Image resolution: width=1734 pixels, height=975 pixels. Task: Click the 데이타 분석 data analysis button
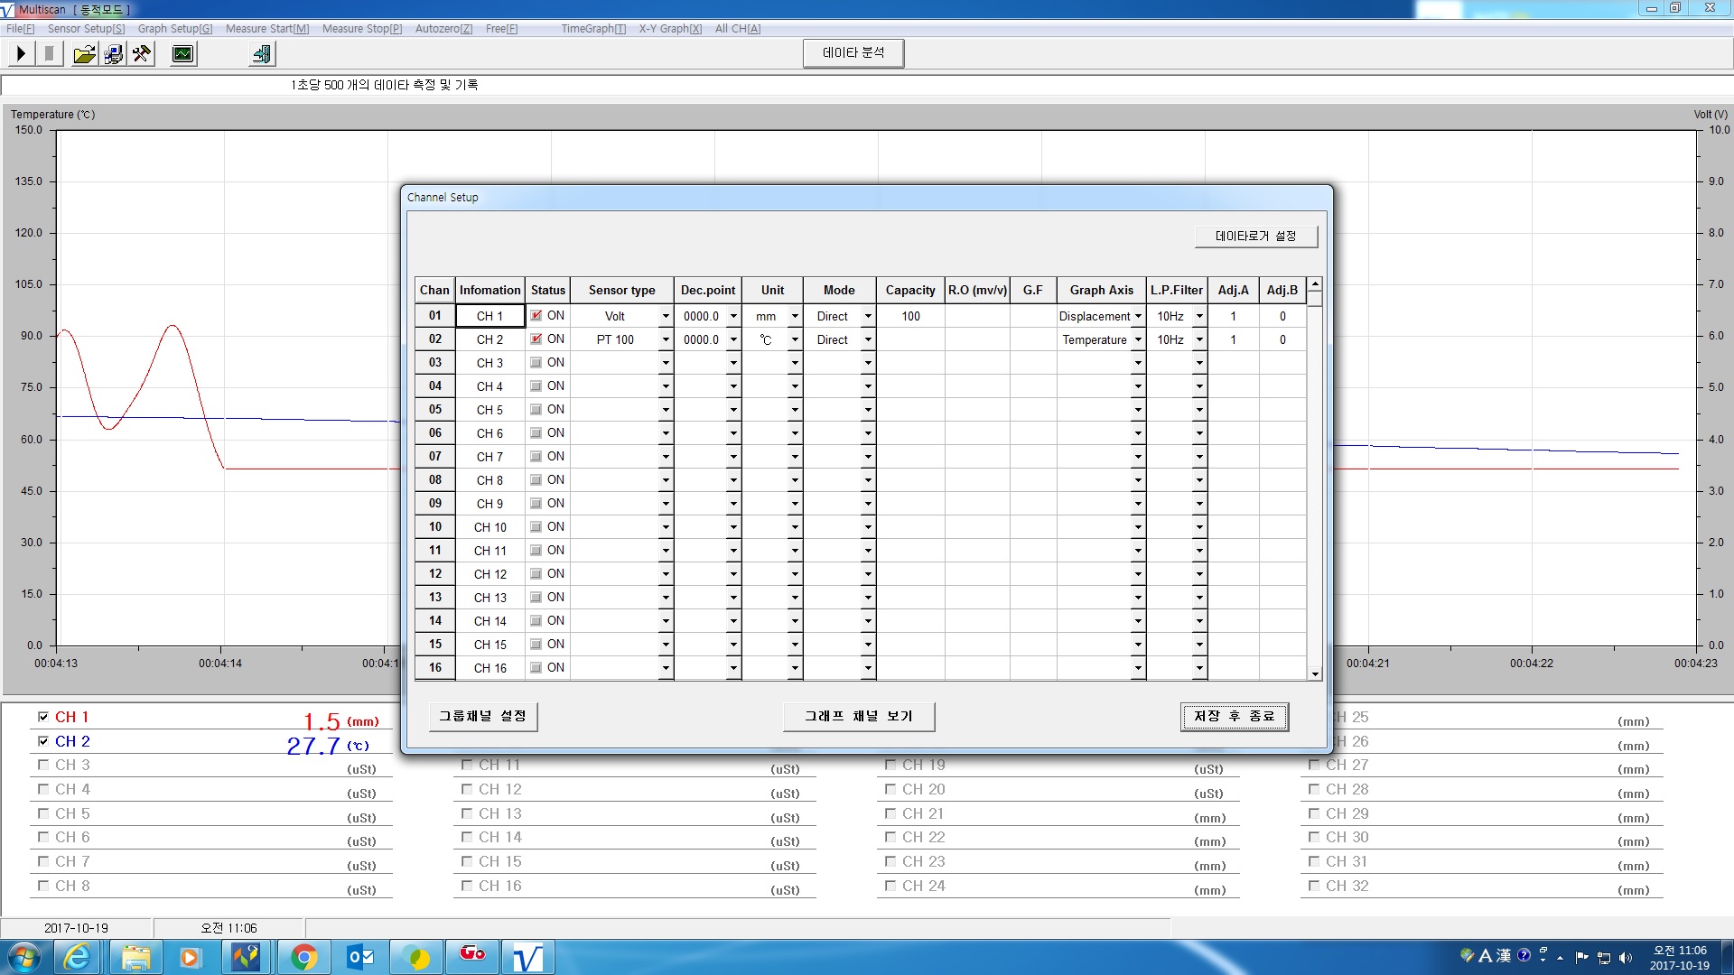853,53
